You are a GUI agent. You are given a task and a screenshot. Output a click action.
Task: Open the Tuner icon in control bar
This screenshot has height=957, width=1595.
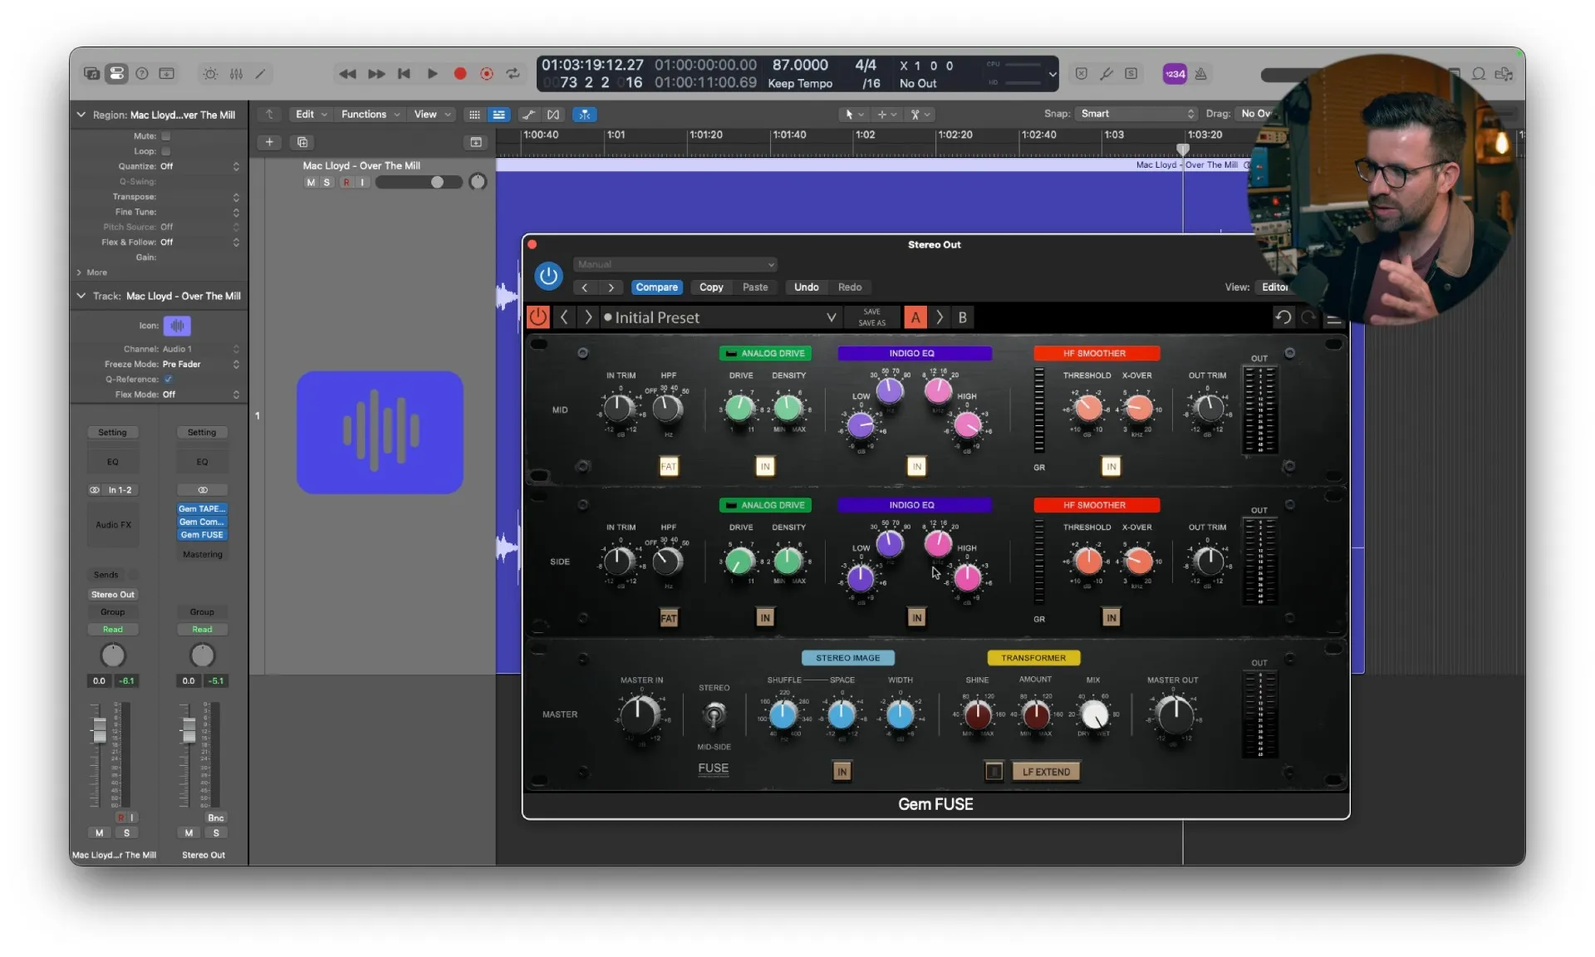point(1107,74)
